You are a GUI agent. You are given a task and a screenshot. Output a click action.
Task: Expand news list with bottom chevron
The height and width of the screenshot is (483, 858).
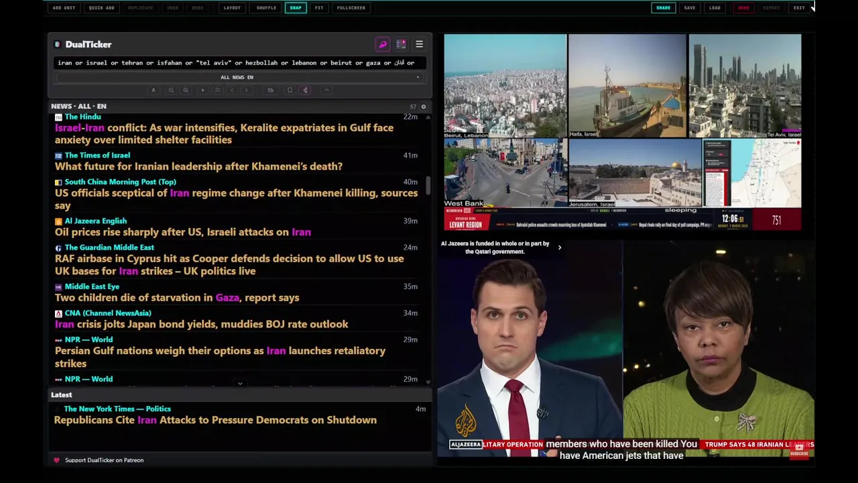point(240,384)
